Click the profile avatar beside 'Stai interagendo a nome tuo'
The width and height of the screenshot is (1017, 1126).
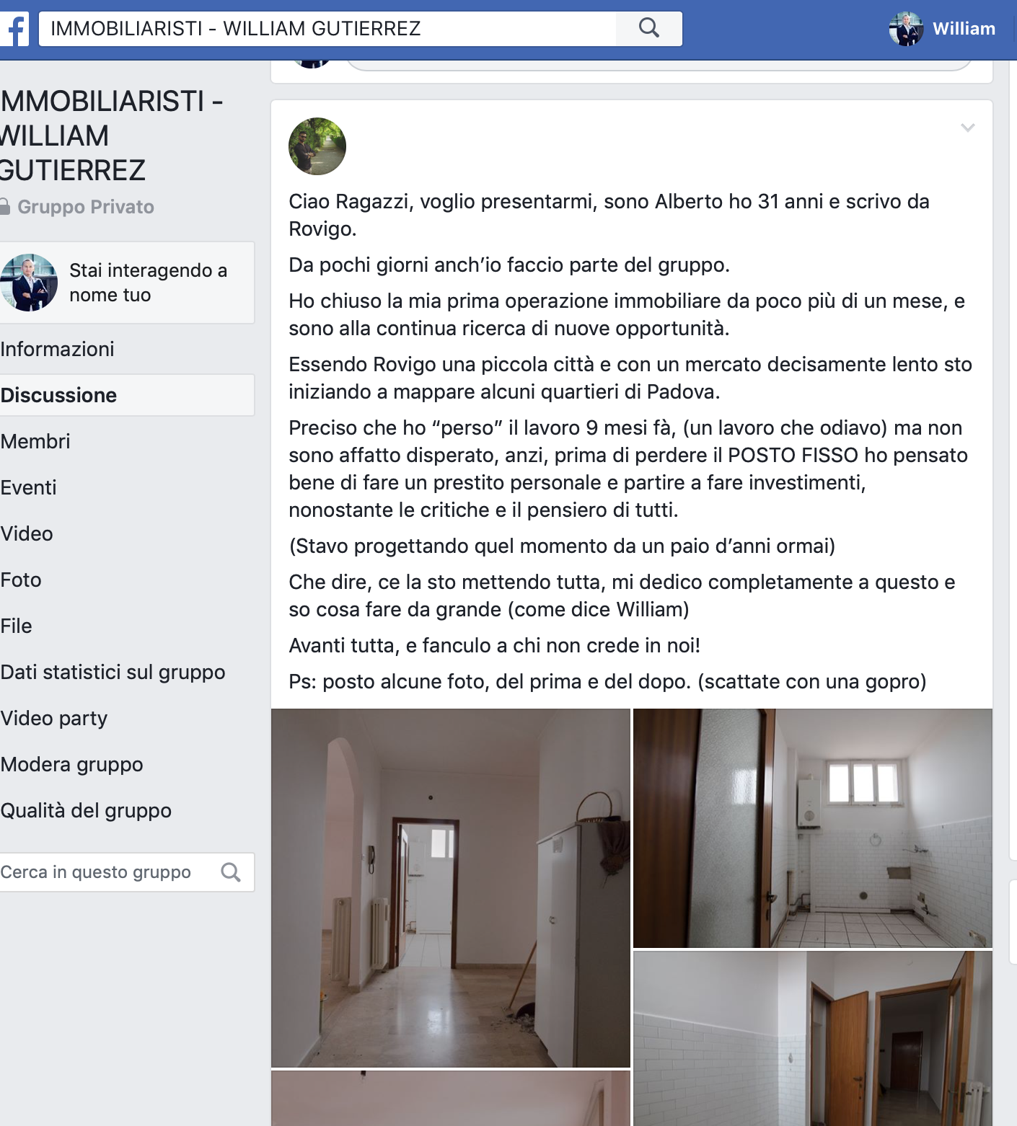click(x=28, y=283)
